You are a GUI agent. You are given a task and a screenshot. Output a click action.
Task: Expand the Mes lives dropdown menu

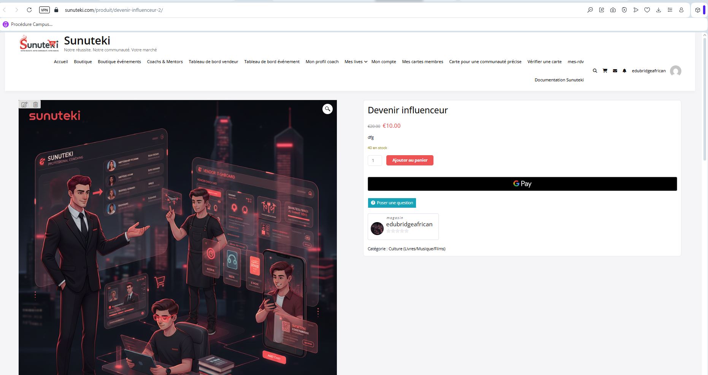tap(356, 62)
